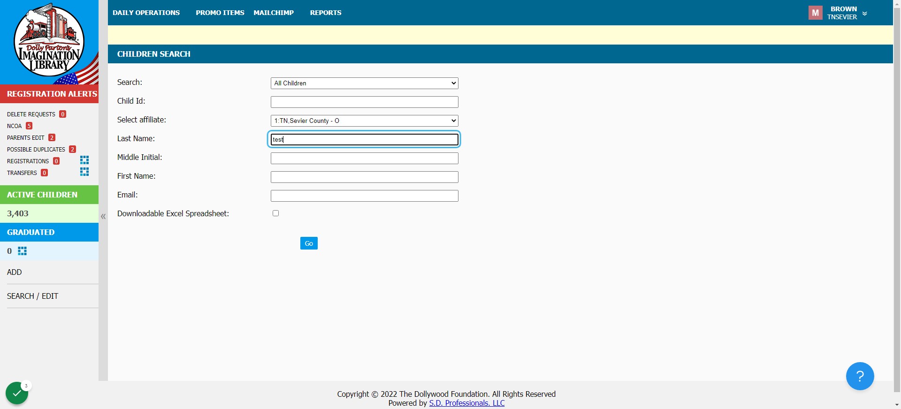The image size is (901, 409).
Task: Open the Promo Items menu
Action: (x=220, y=13)
